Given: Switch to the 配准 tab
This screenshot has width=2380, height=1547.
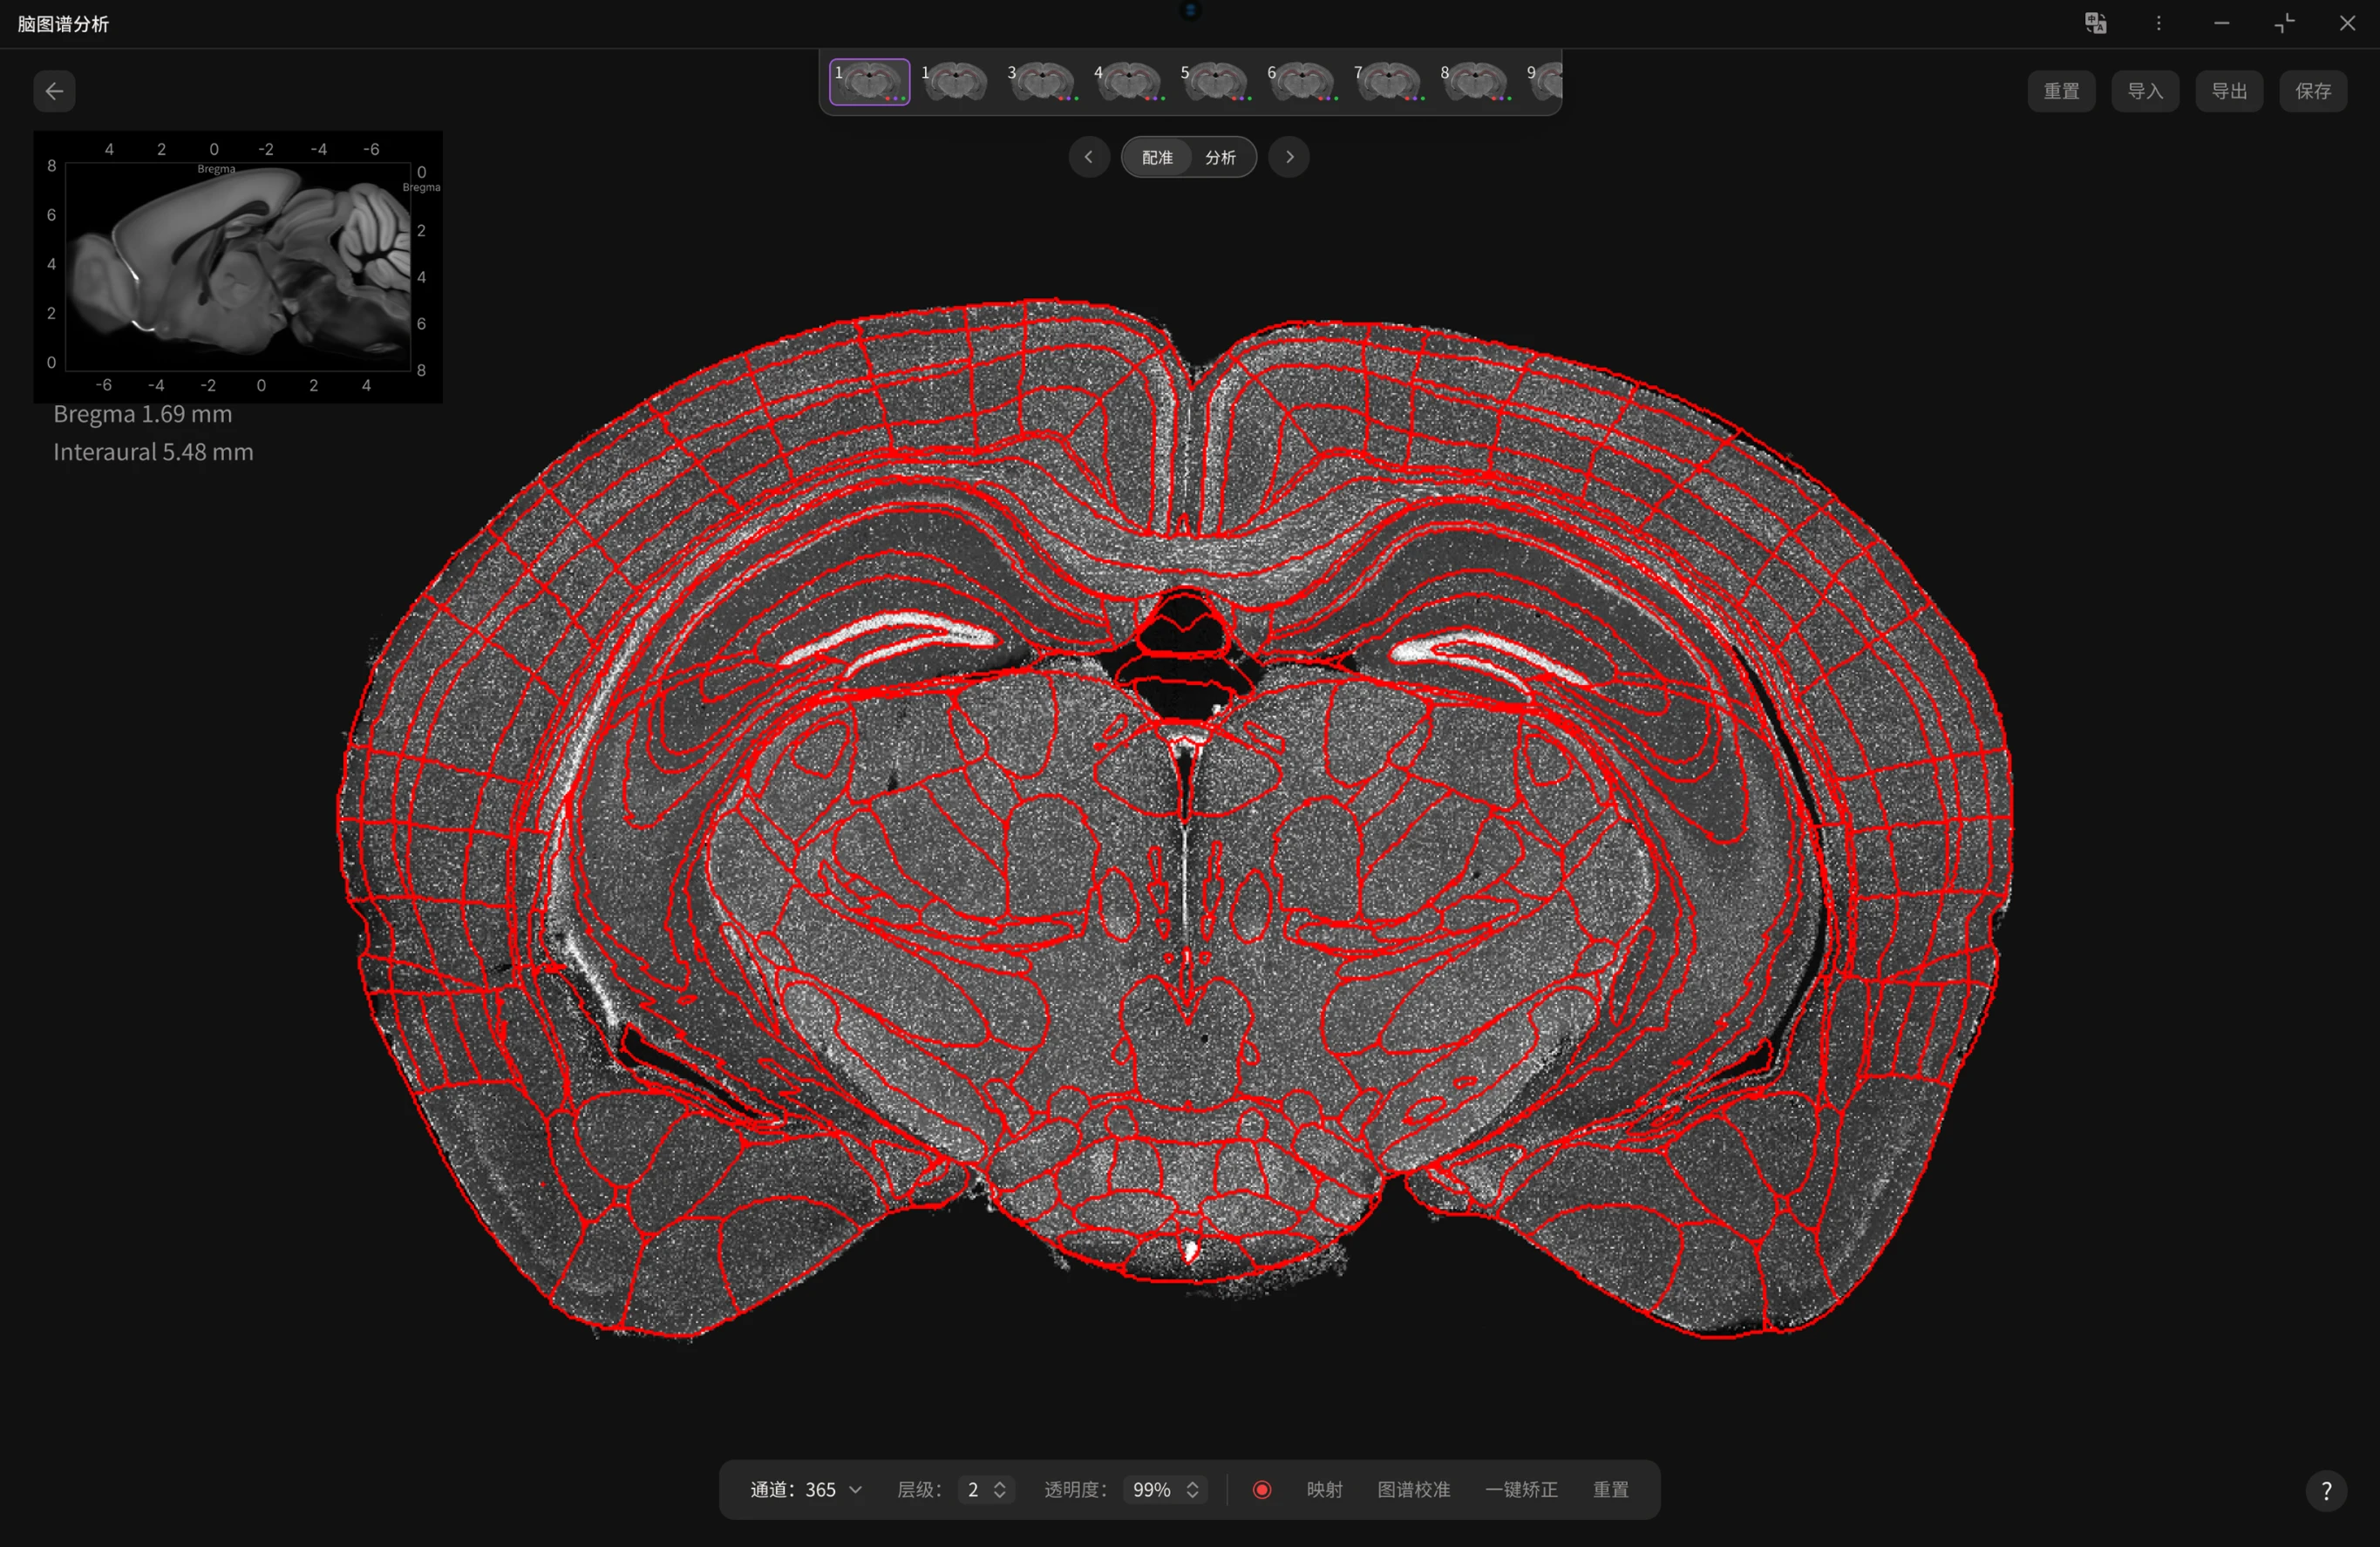Looking at the screenshot, I should (1156, 157).
